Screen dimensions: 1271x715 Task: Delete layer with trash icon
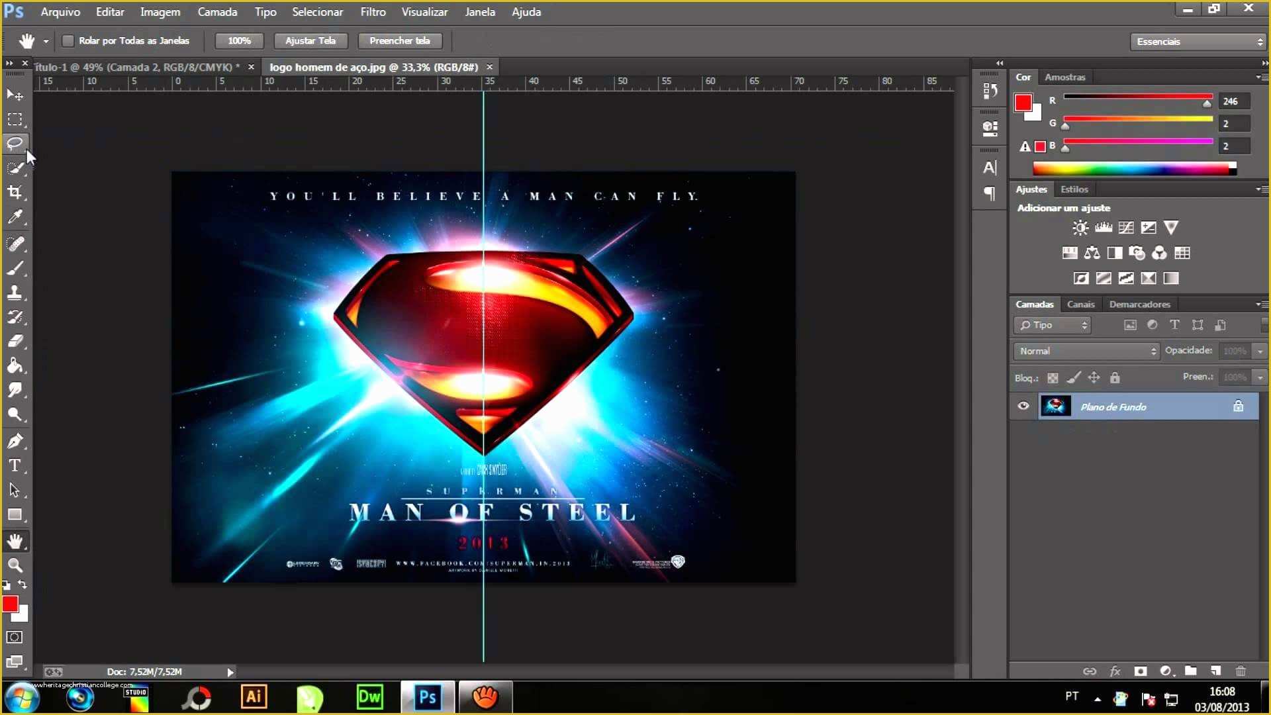1241,671
